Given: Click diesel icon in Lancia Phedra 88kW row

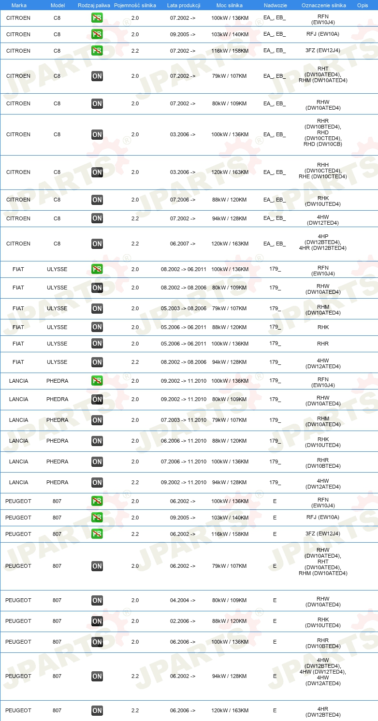Looking at the screenshot, I should (97, 441).
